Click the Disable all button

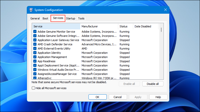pyautogui.click(x=153, y=84)
